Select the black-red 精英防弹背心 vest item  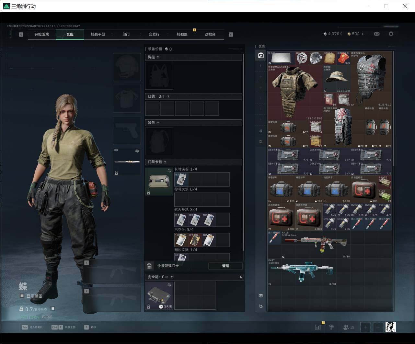pyautogui.click(x=372, y=79)
